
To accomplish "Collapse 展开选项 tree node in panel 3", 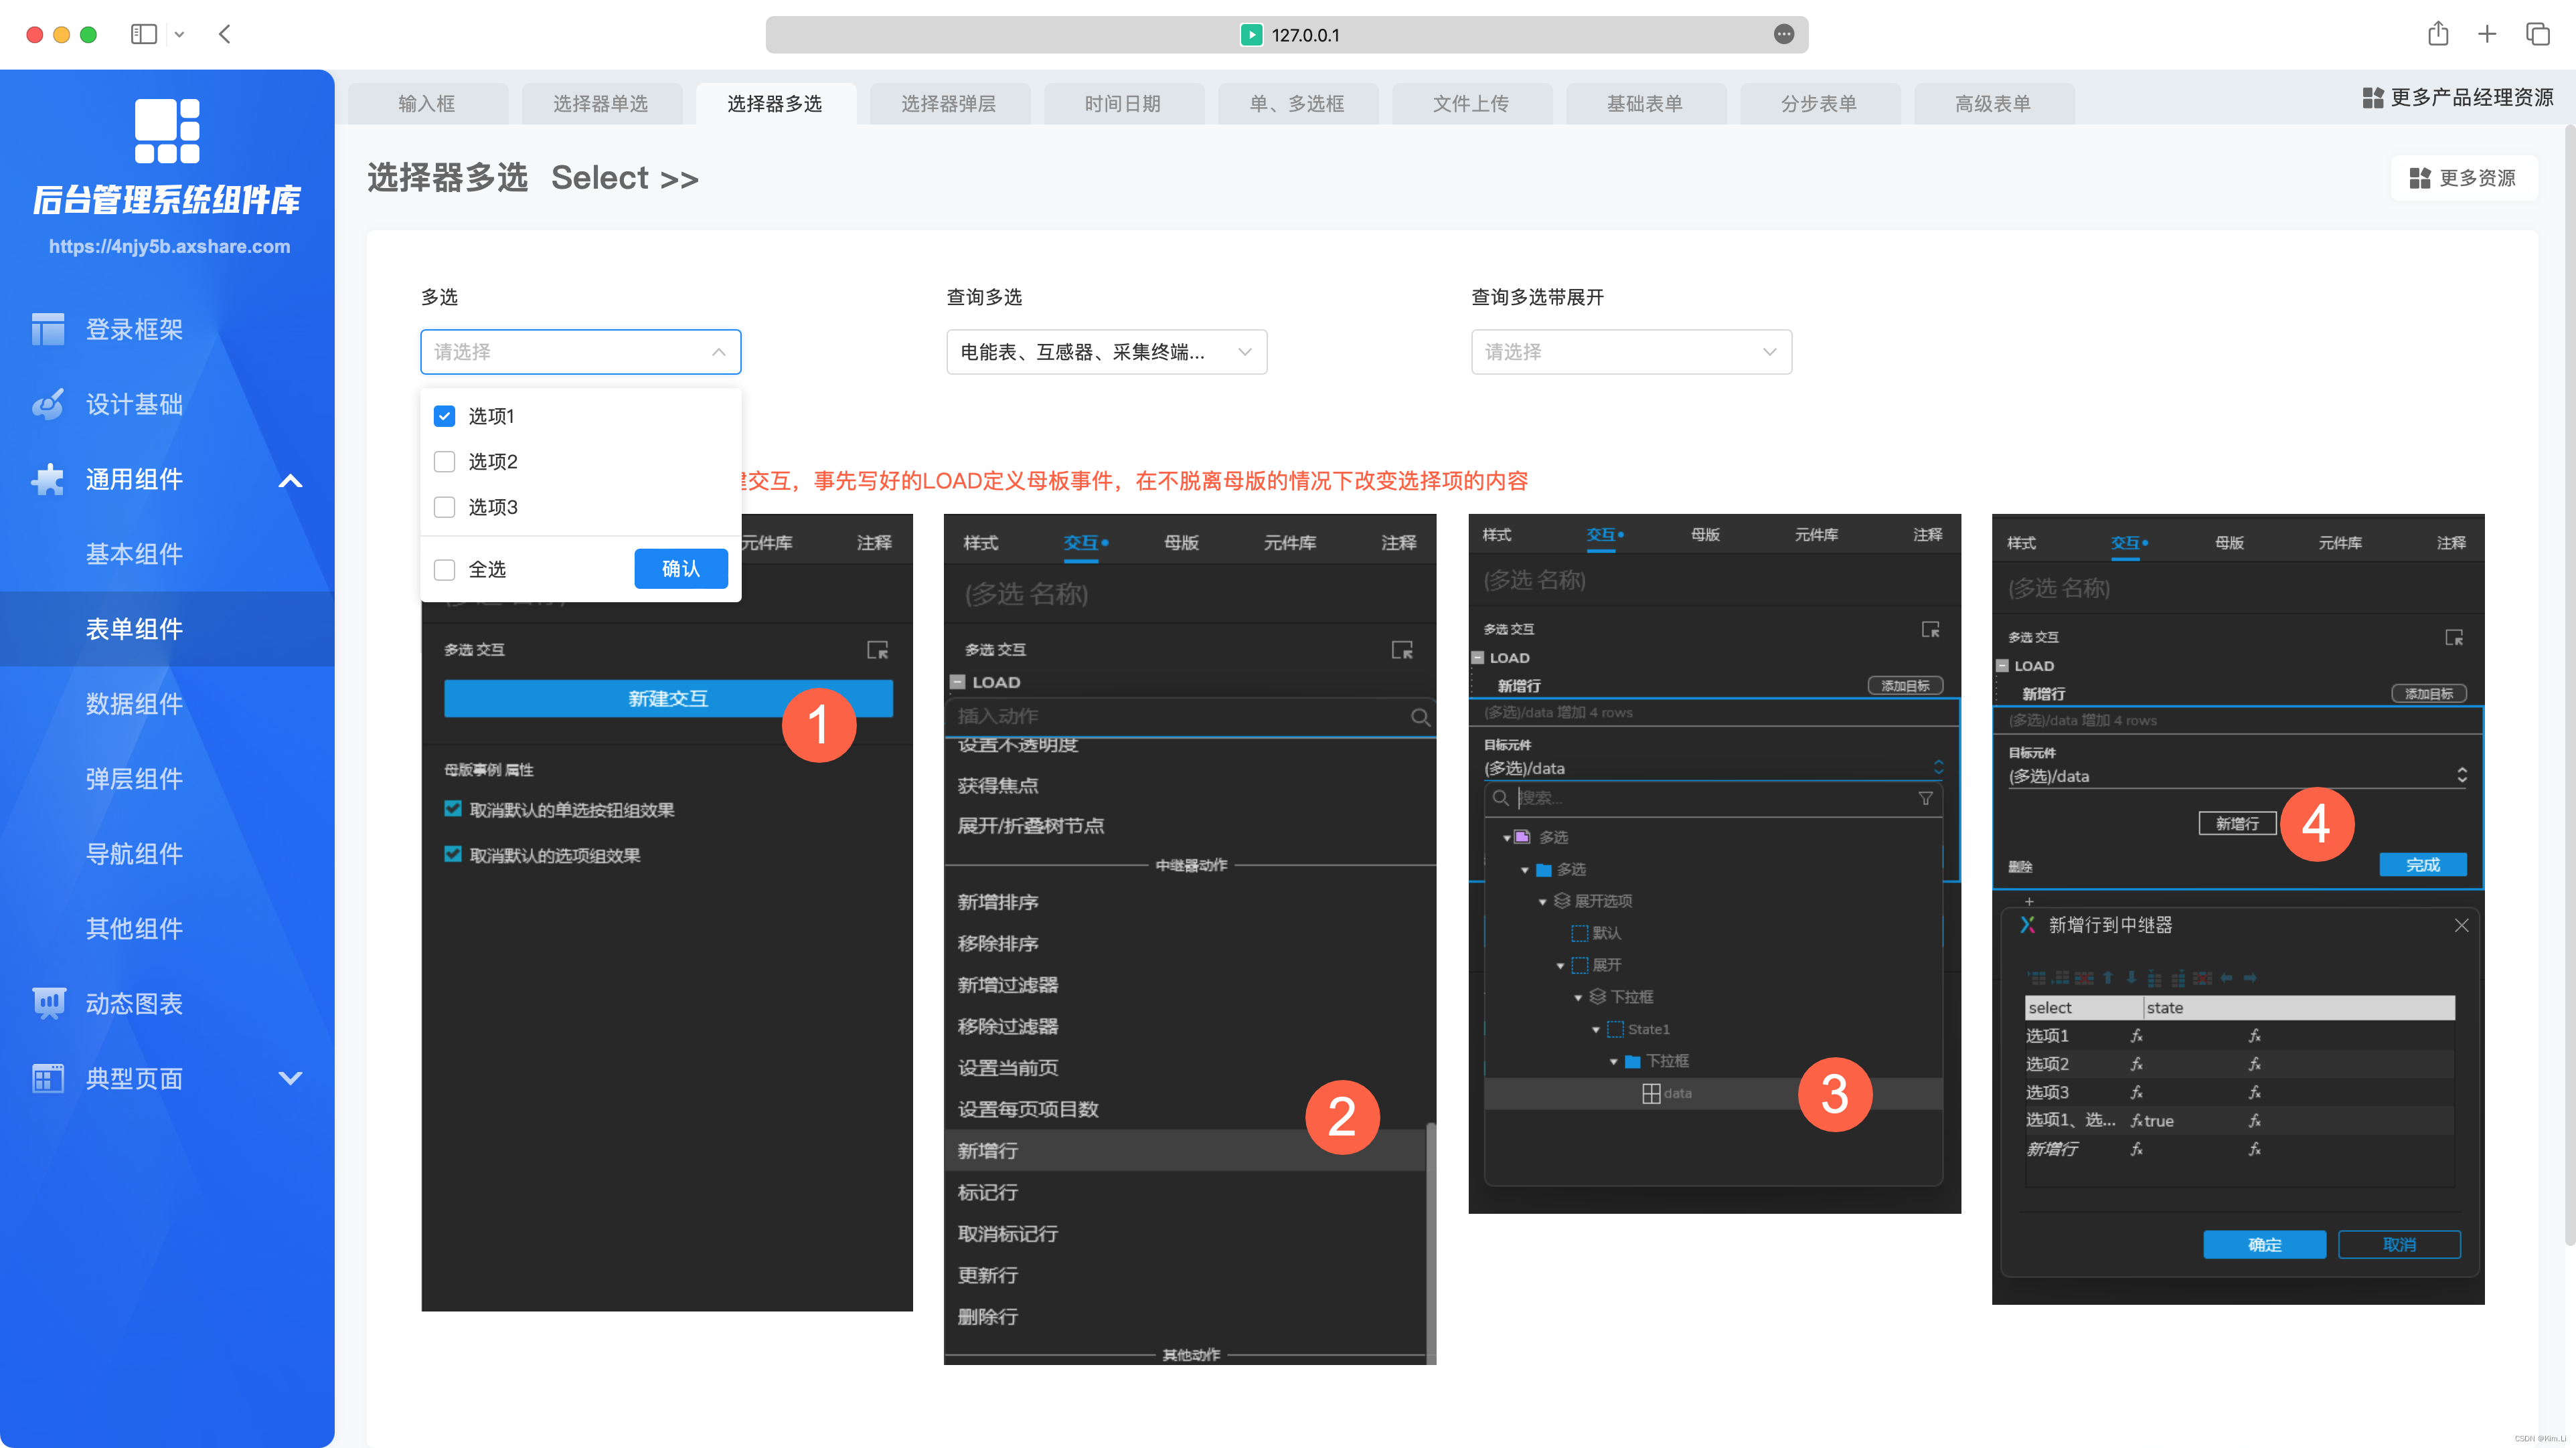I will click(x=1543, y=901).
